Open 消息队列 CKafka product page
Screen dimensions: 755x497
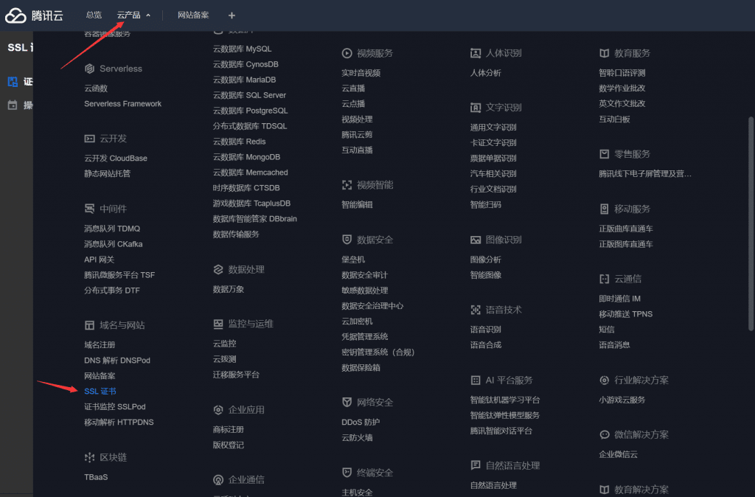[113, 243]
